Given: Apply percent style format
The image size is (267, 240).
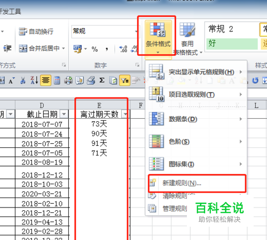Looking at the screenshot, I should [x=95, y=49].
